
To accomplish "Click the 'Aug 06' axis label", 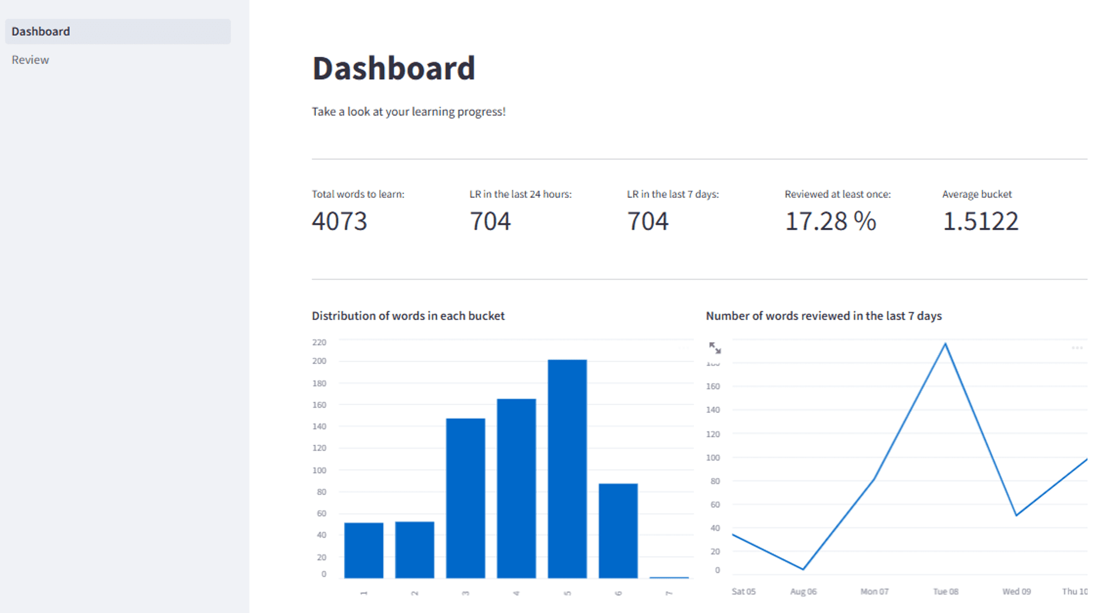I will pos(803,592).
